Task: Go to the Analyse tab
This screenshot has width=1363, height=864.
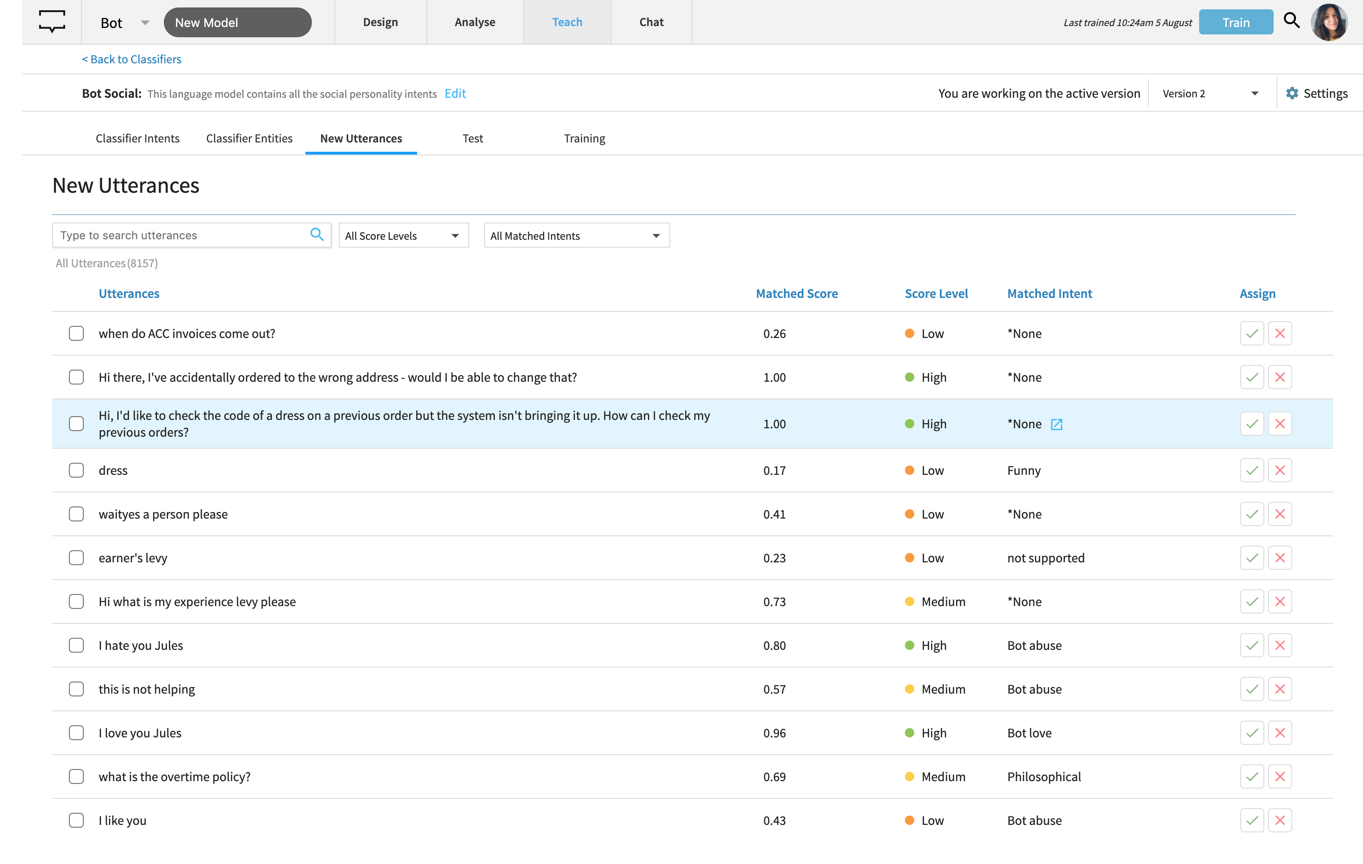Action: (x=474, y=22)
